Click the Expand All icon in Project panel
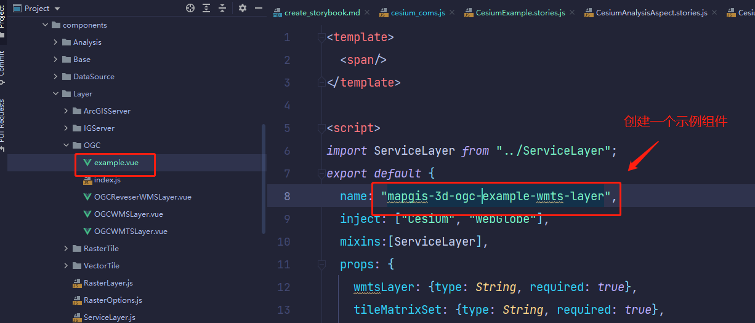Image resolution: width=755 pixels, height=323 pixels. [206, 8]
